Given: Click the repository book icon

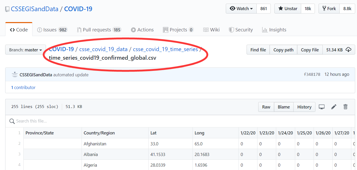Looking at the screenshot, I should 7,9.
